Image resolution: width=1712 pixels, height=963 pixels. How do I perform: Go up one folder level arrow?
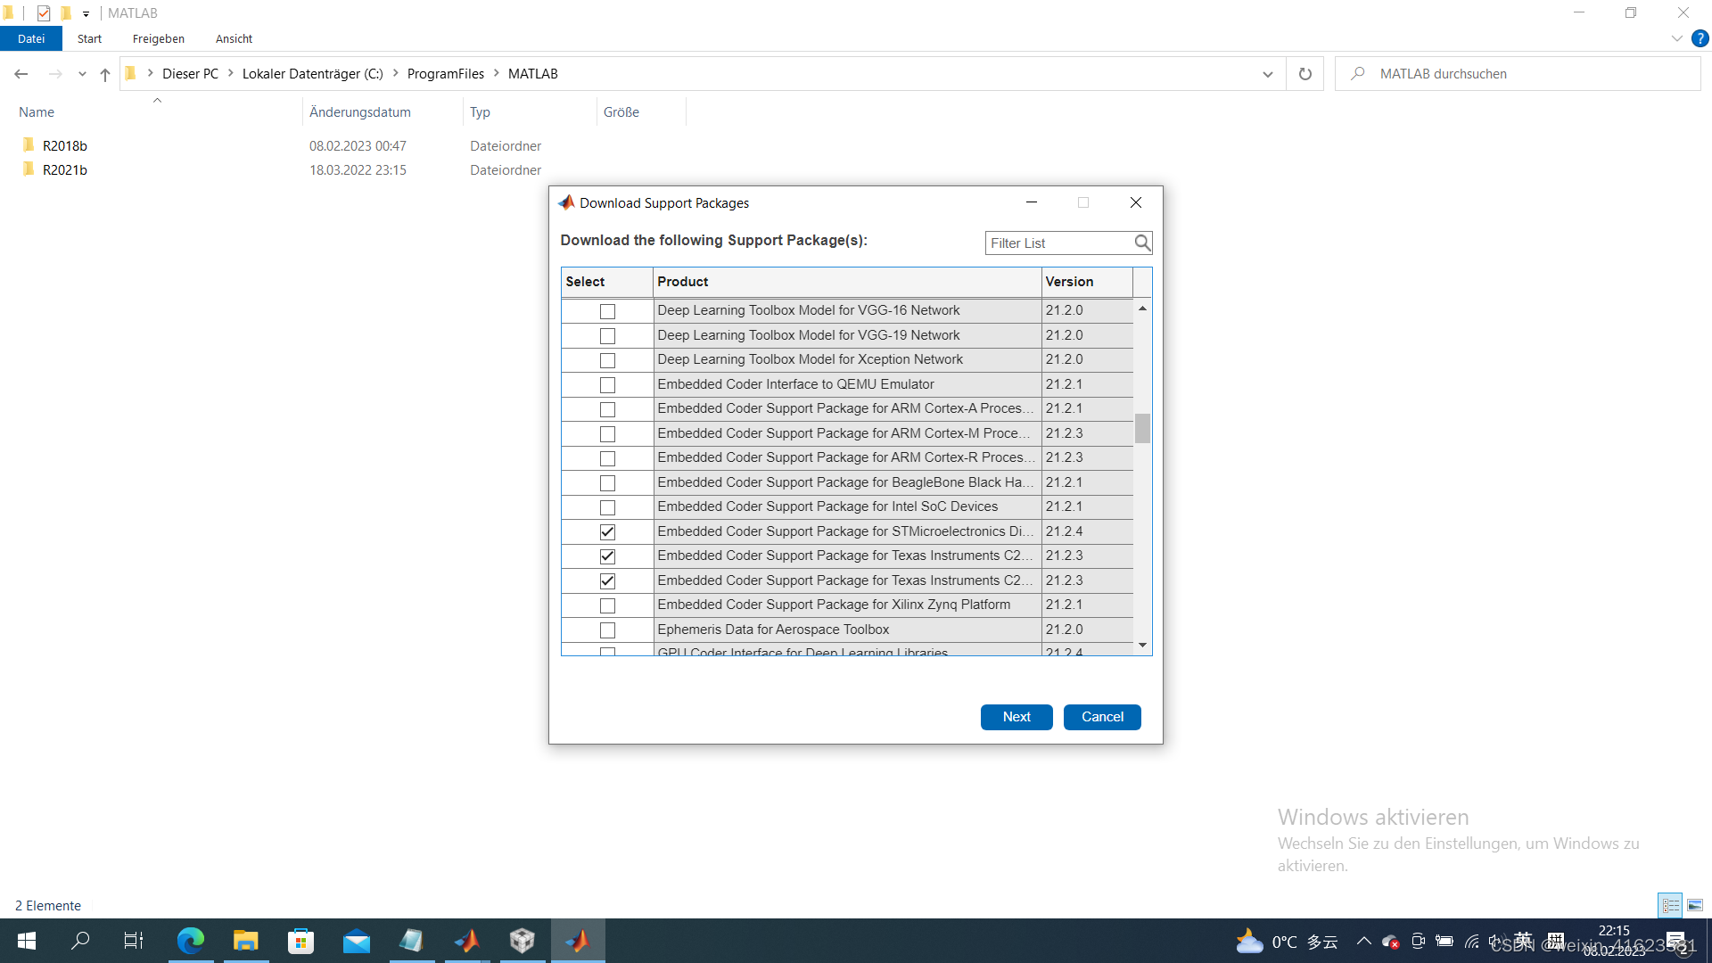tap(105, 74)
